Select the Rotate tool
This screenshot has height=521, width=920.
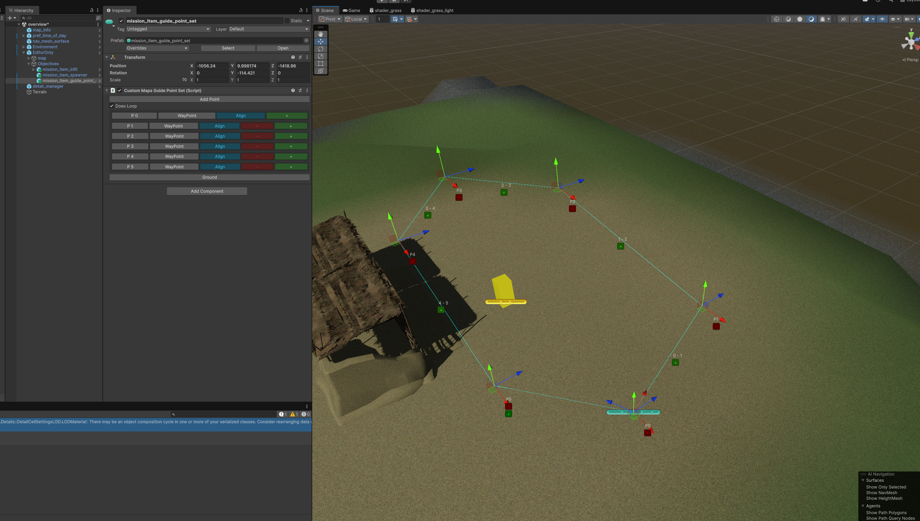(x=321, y=49)
